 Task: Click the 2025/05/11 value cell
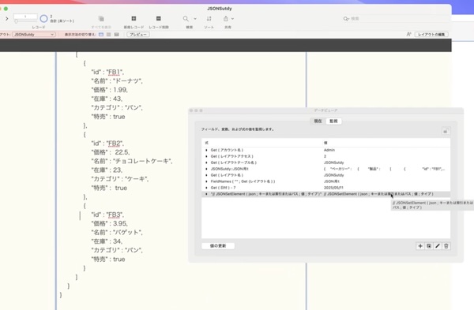[x=333, y=188]
